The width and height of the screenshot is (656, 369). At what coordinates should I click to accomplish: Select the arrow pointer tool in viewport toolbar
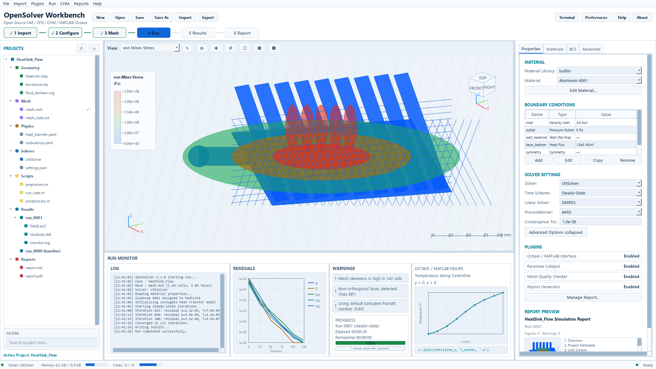pyautogui.click(x=187, y=48)
